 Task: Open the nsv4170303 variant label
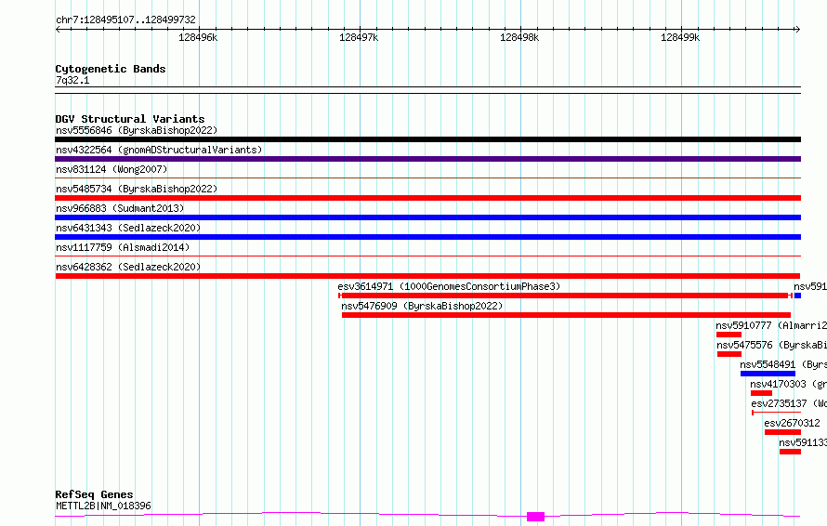click(x=789, y=384)
